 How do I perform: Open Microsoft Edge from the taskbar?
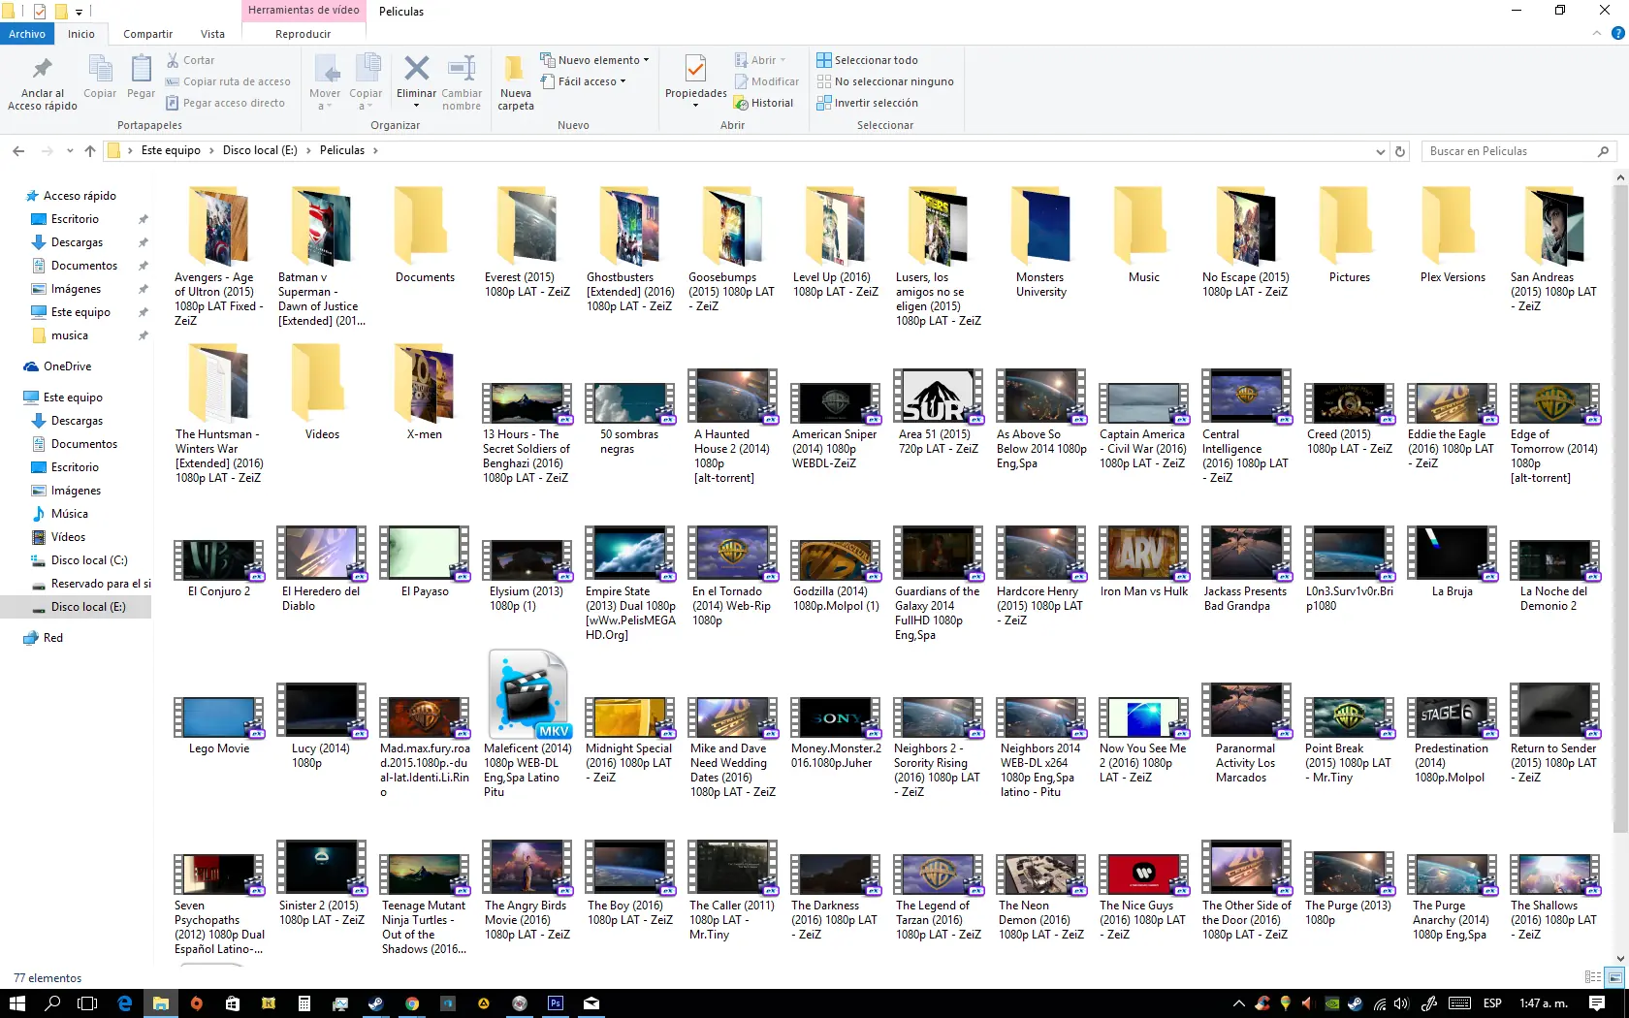(x=125, y=1003)
